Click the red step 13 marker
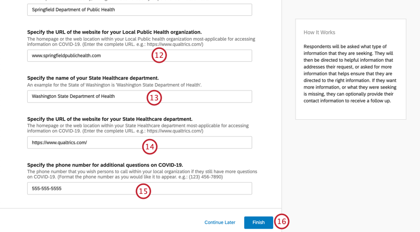 [154, 97]
